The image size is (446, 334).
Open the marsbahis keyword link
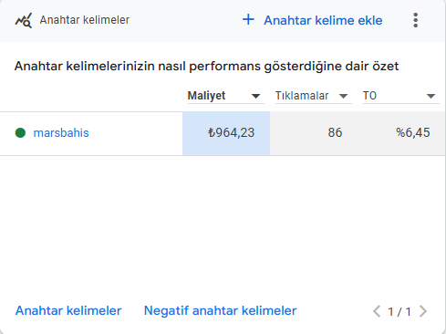pyautogui.click(x=61, y=133)
